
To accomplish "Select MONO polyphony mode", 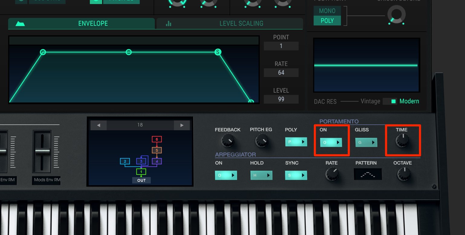I will pyautogui.click(x=327, y=11).
